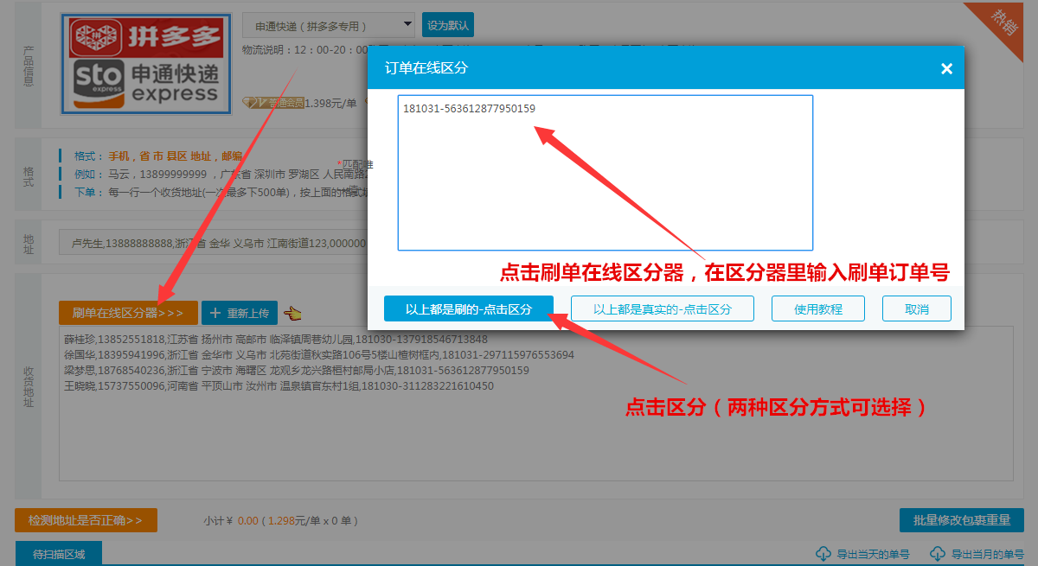Click the 重新上传 re-upload button
This screenshot has height=566, width=1038.
[x=240, y=313]
